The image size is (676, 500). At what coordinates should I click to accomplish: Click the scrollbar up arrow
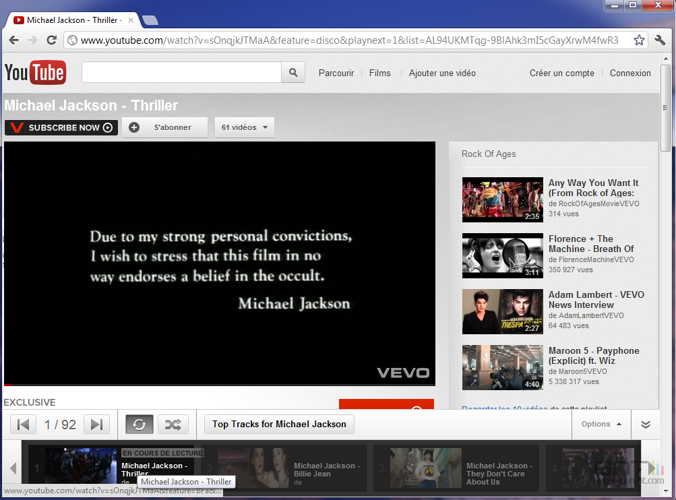coord(666,59)
